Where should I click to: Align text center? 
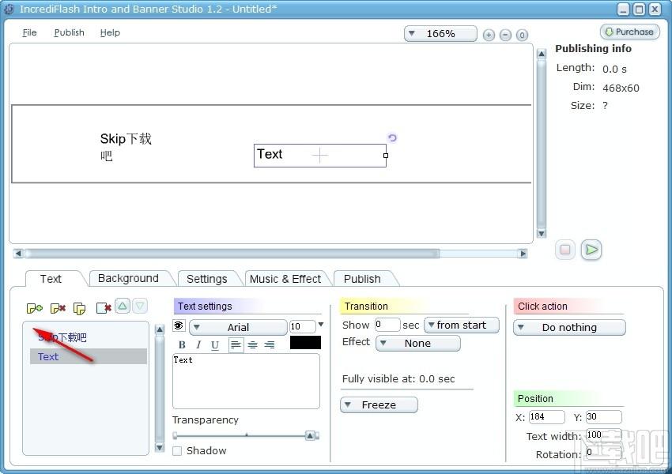[253, 345]
